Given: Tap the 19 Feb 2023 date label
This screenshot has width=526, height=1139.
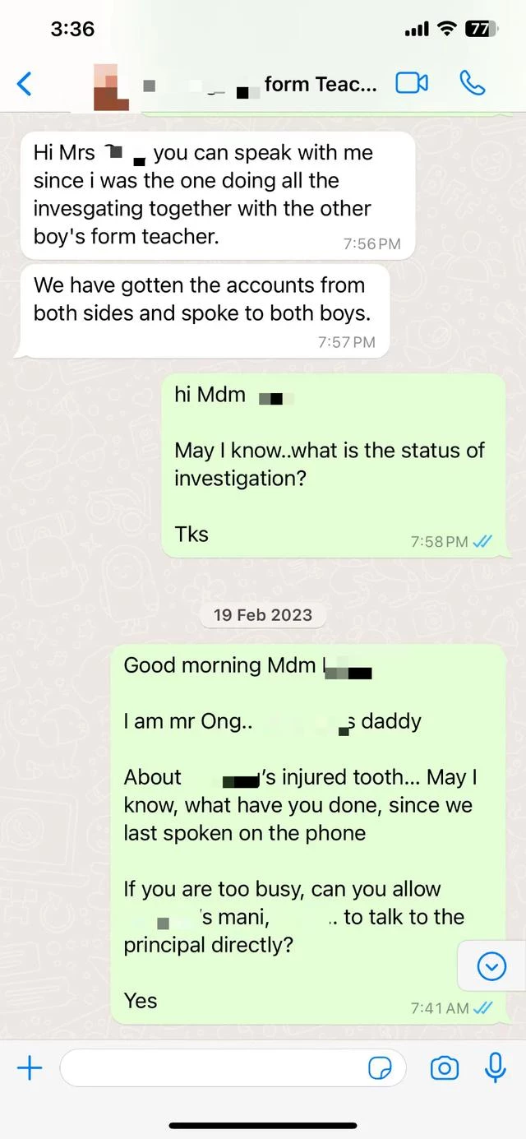Looking at the screenshot, I should (263, 614).
